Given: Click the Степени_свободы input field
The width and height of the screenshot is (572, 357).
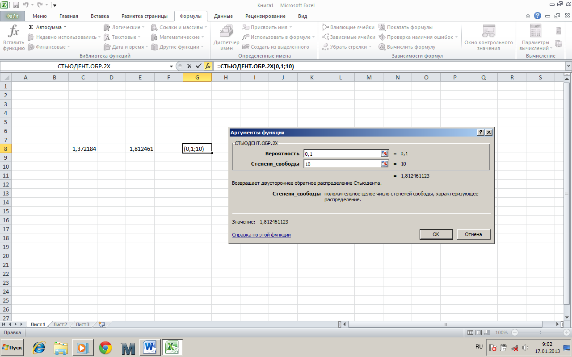Looking at the screenshot, I should click(342, 164).
